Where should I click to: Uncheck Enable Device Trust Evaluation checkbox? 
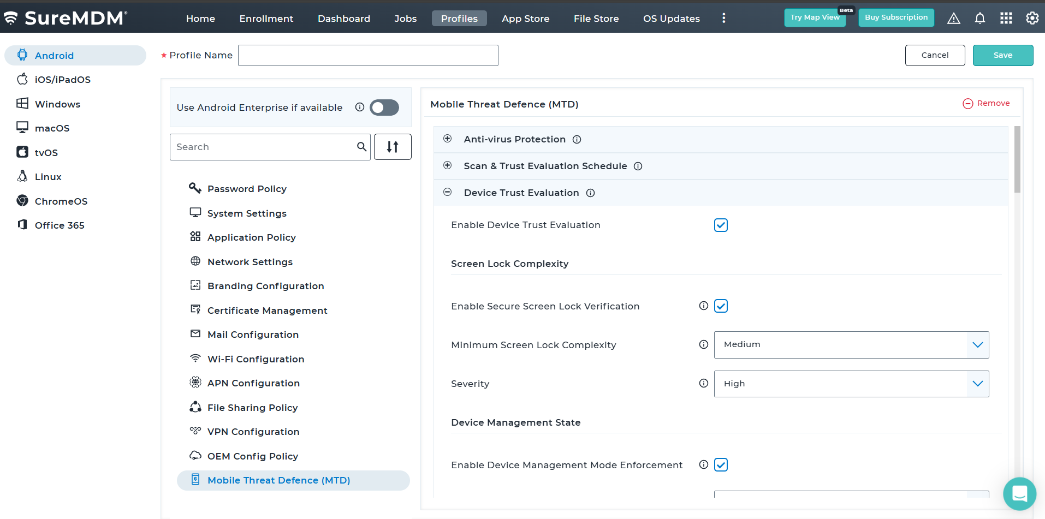721,225
